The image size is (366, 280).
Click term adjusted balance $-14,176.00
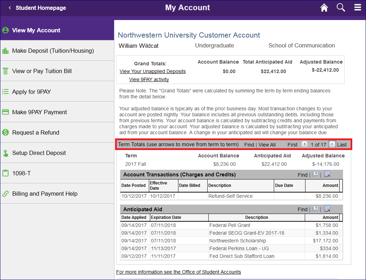tap(326, 164)
